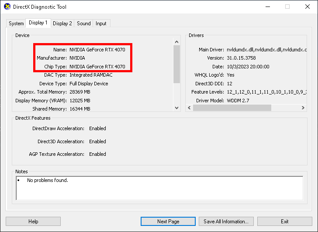This screenshot has width=318, height=232.
Task: Click the driver Date value 10/3/2023 20:00:00
Action: [x=248, y=67]
